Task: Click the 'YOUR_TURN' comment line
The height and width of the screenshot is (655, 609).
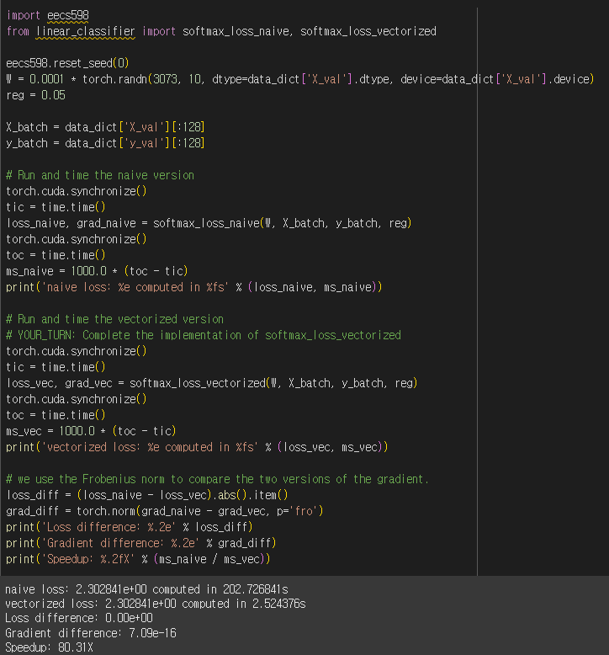Action: click(x=204, y=335)
